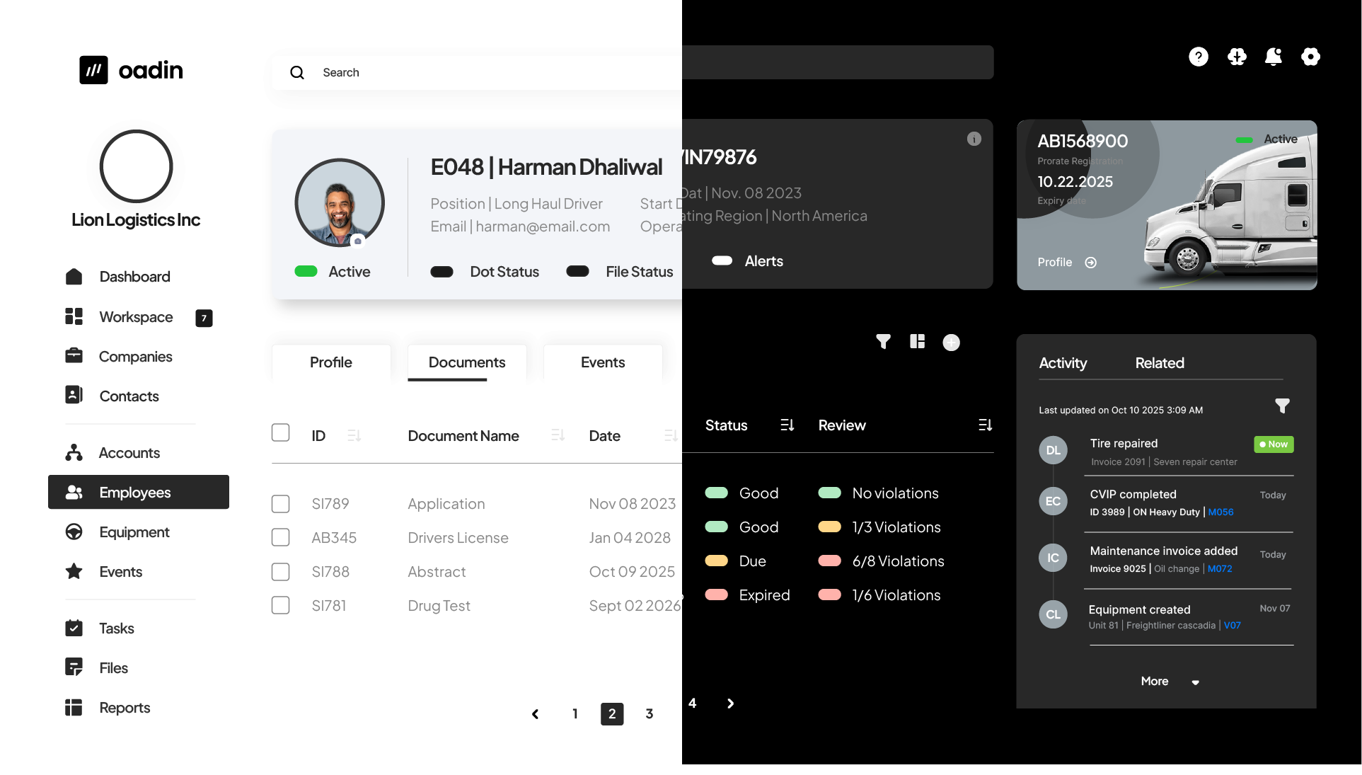This screenshot has height=775, width=1362.
Task: Open the truck Profile via the arrow link
Action: (1090, 263)
